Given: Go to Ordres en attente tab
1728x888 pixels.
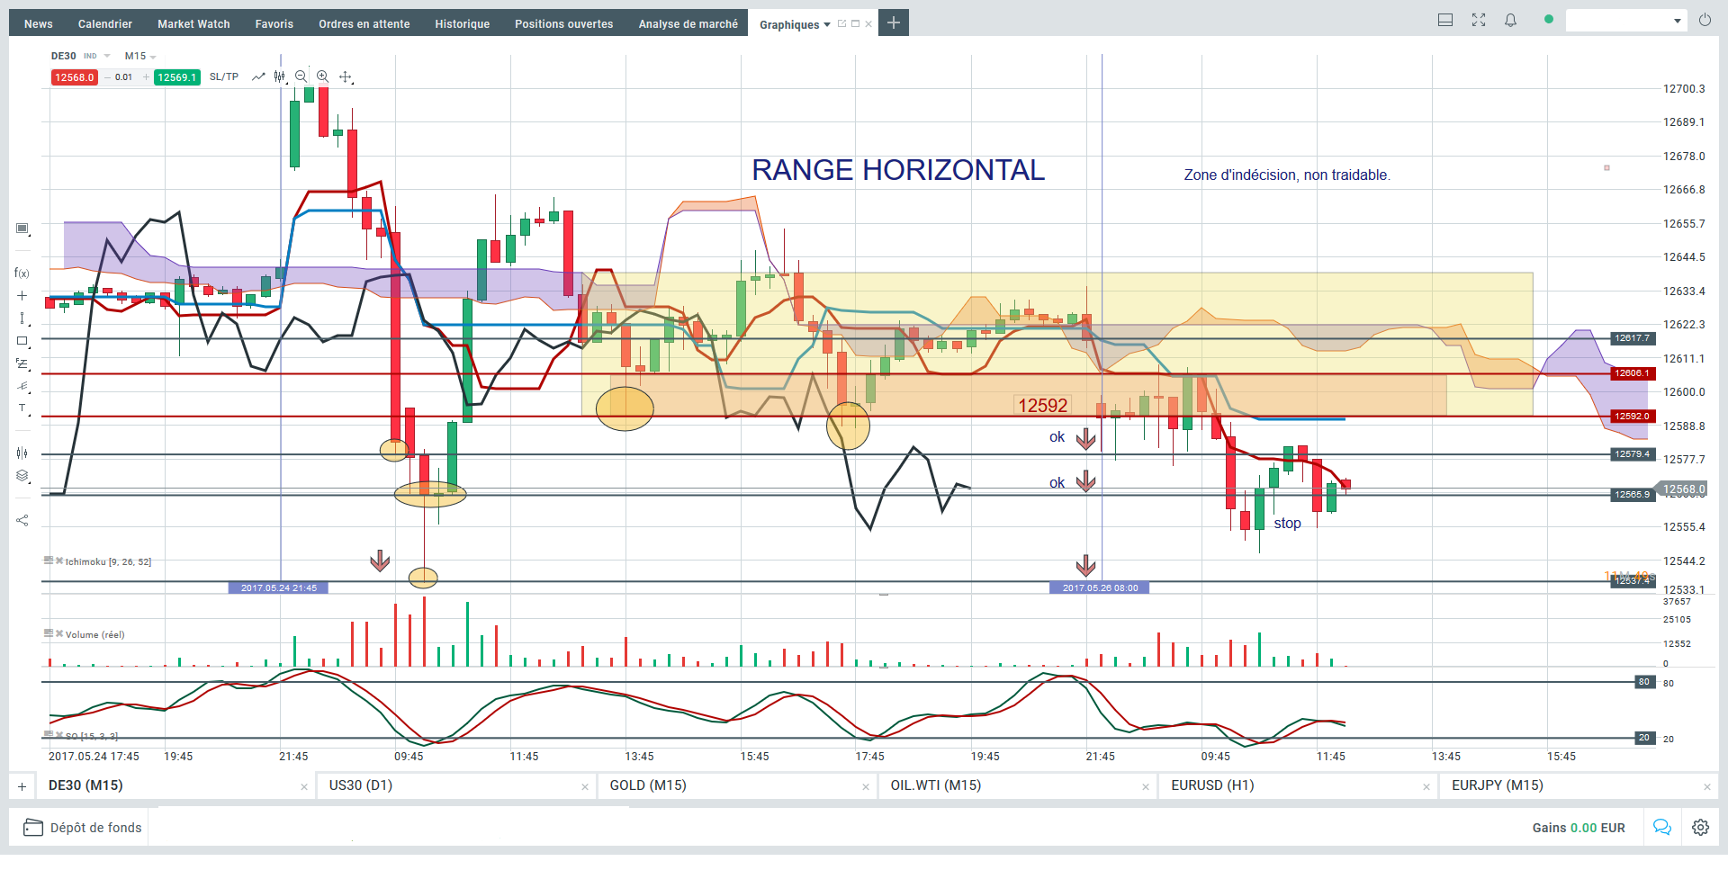Looking at the screenshot, I should [364, 23].
